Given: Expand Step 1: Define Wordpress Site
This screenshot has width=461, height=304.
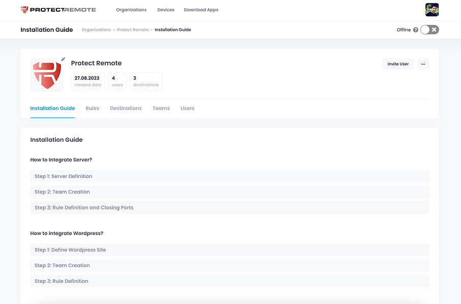Looking at the screenshot, I should (230, 250).
